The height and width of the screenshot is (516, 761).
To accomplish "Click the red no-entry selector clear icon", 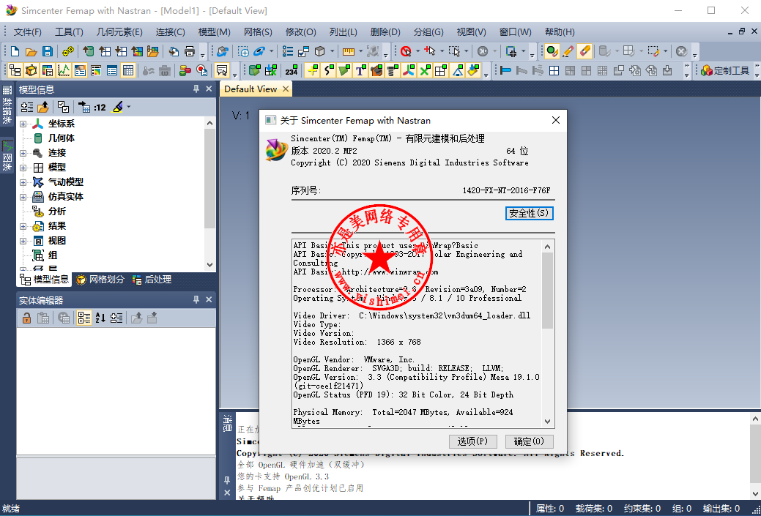I will (x=407, y=51).
